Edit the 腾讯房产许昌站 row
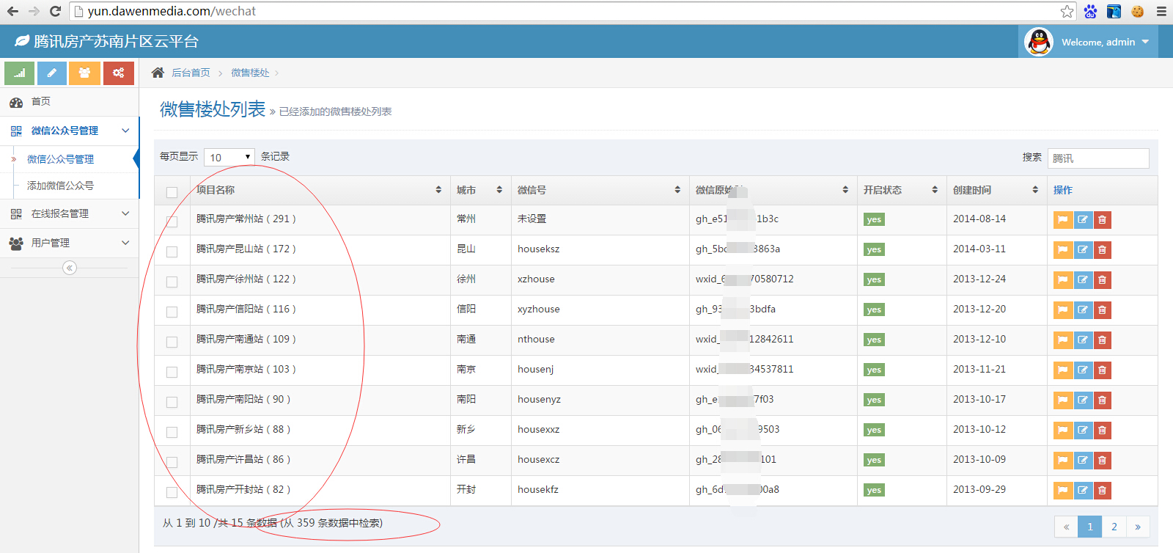1173x553 pixels. [1083, 460]
